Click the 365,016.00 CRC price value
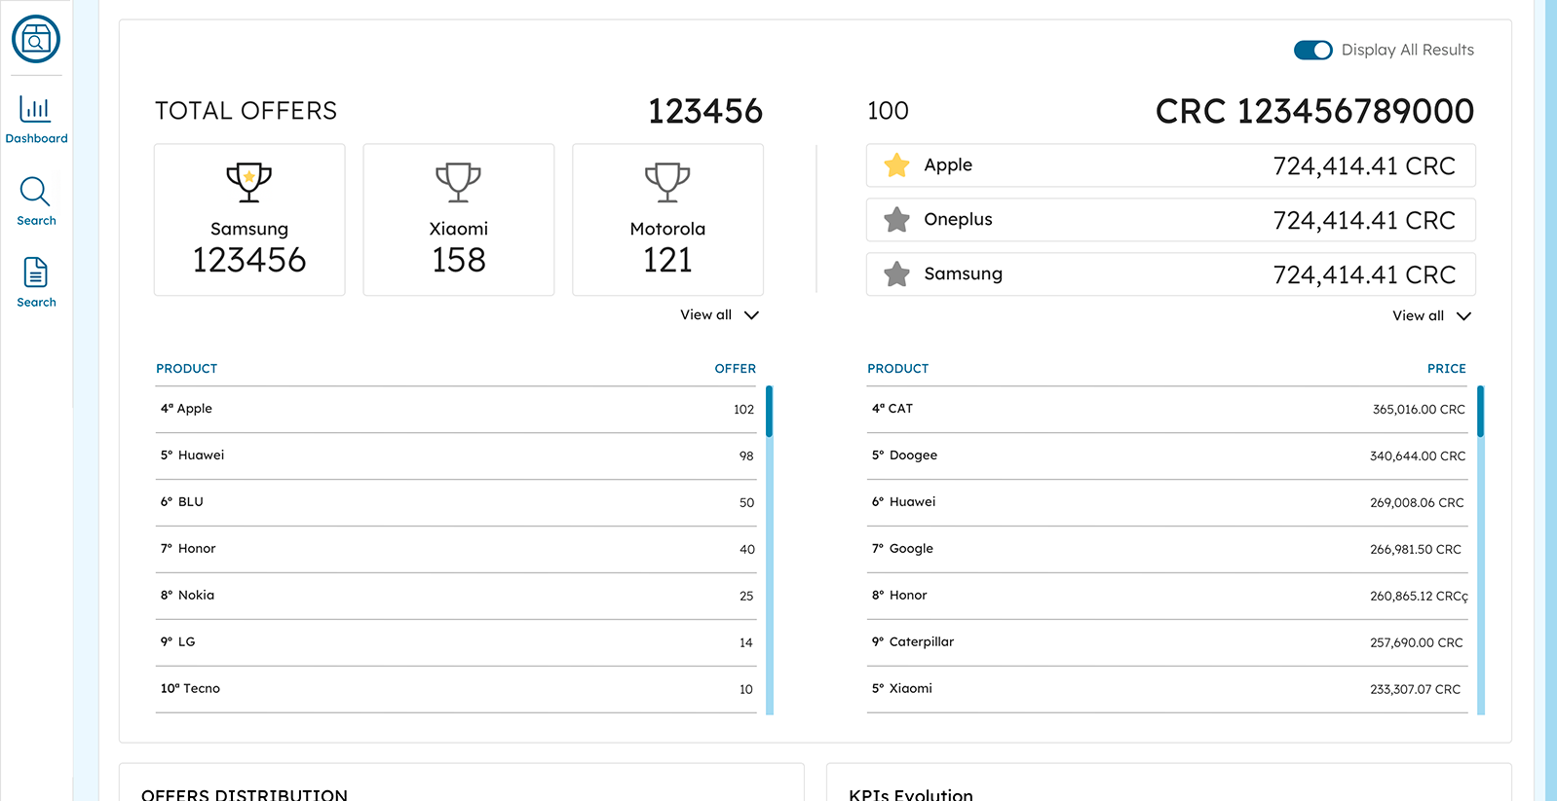The width and height of the screenshot is (1557, 801). click(1419, 410)
